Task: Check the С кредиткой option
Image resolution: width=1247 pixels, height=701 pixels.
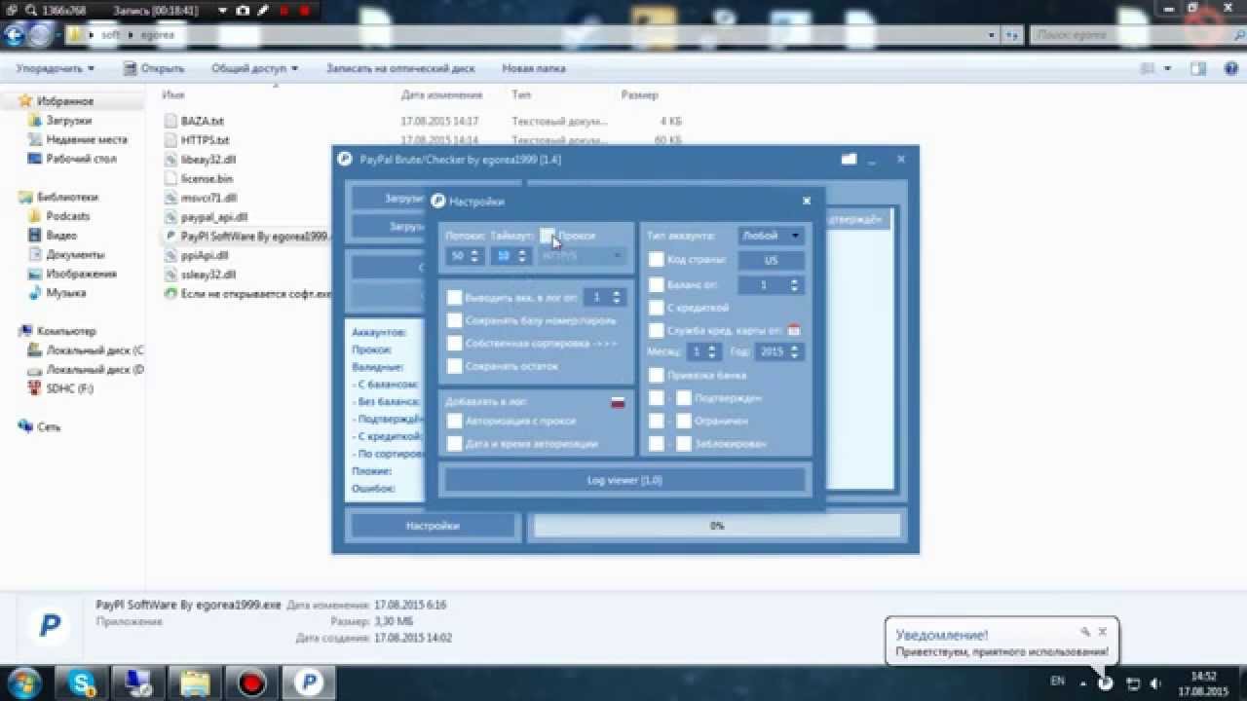Action: pyautogui.click(x=657, y=308)
